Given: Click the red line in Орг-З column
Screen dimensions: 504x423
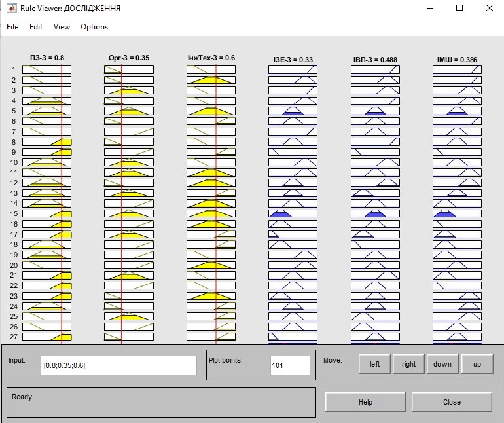Looking at the screenshot, I should 122,204.
